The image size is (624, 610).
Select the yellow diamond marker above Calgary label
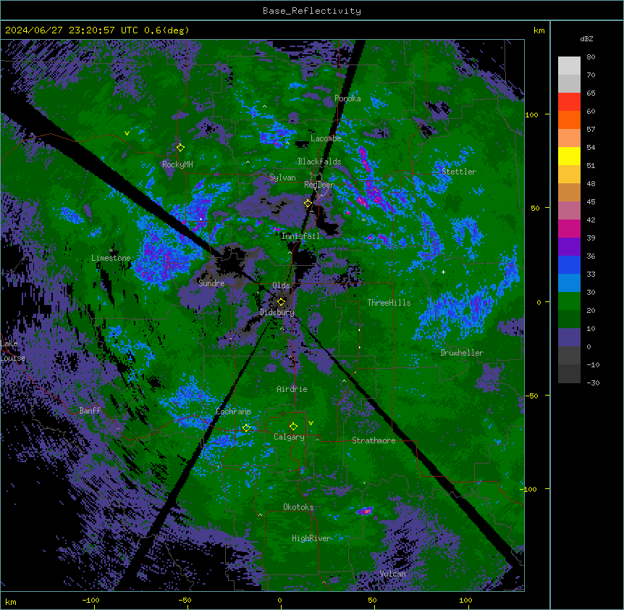click(x=293, y=427)
